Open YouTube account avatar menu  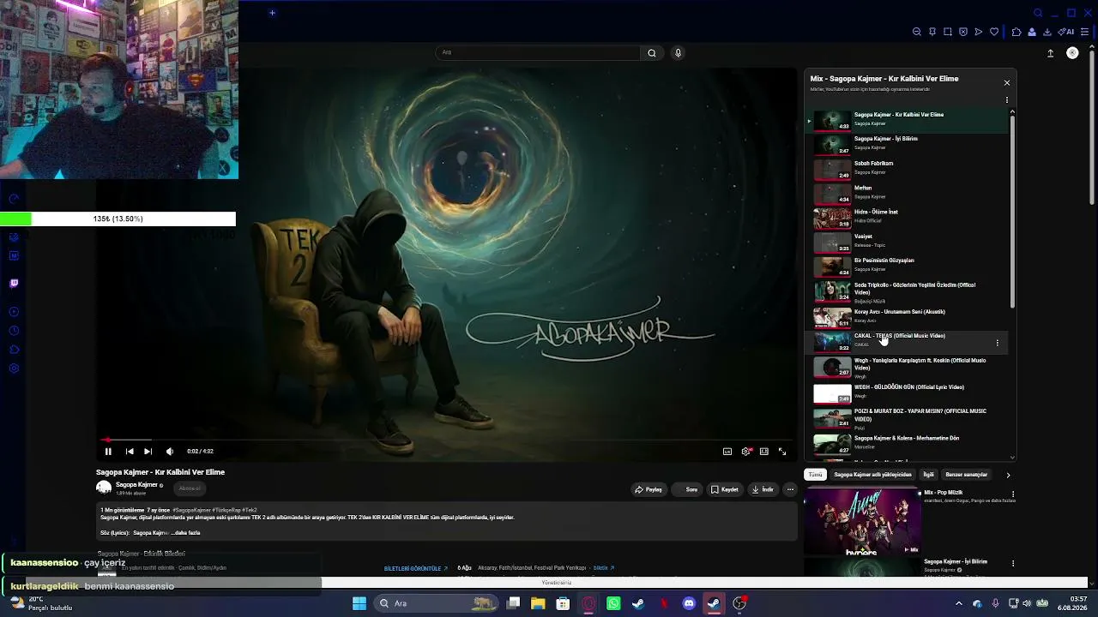(1072, 53)
